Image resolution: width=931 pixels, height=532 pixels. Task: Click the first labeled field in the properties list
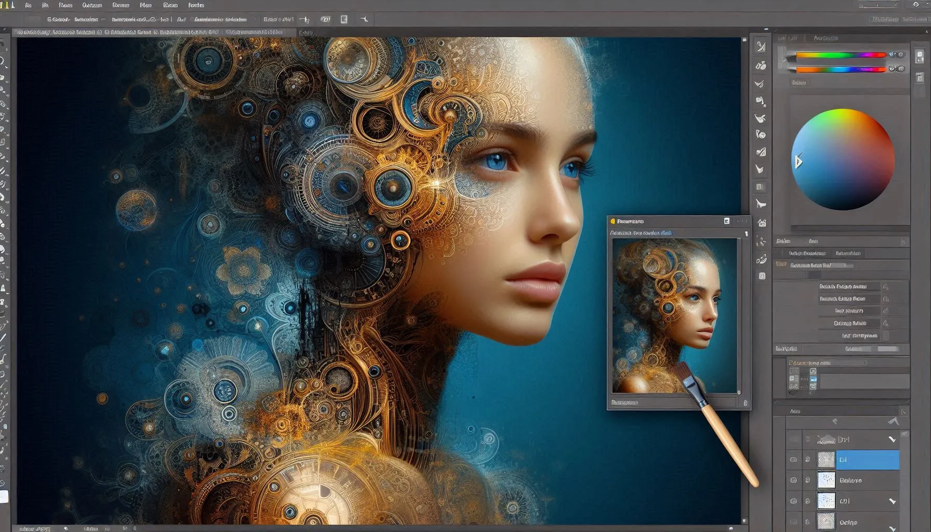pos(849,287)
